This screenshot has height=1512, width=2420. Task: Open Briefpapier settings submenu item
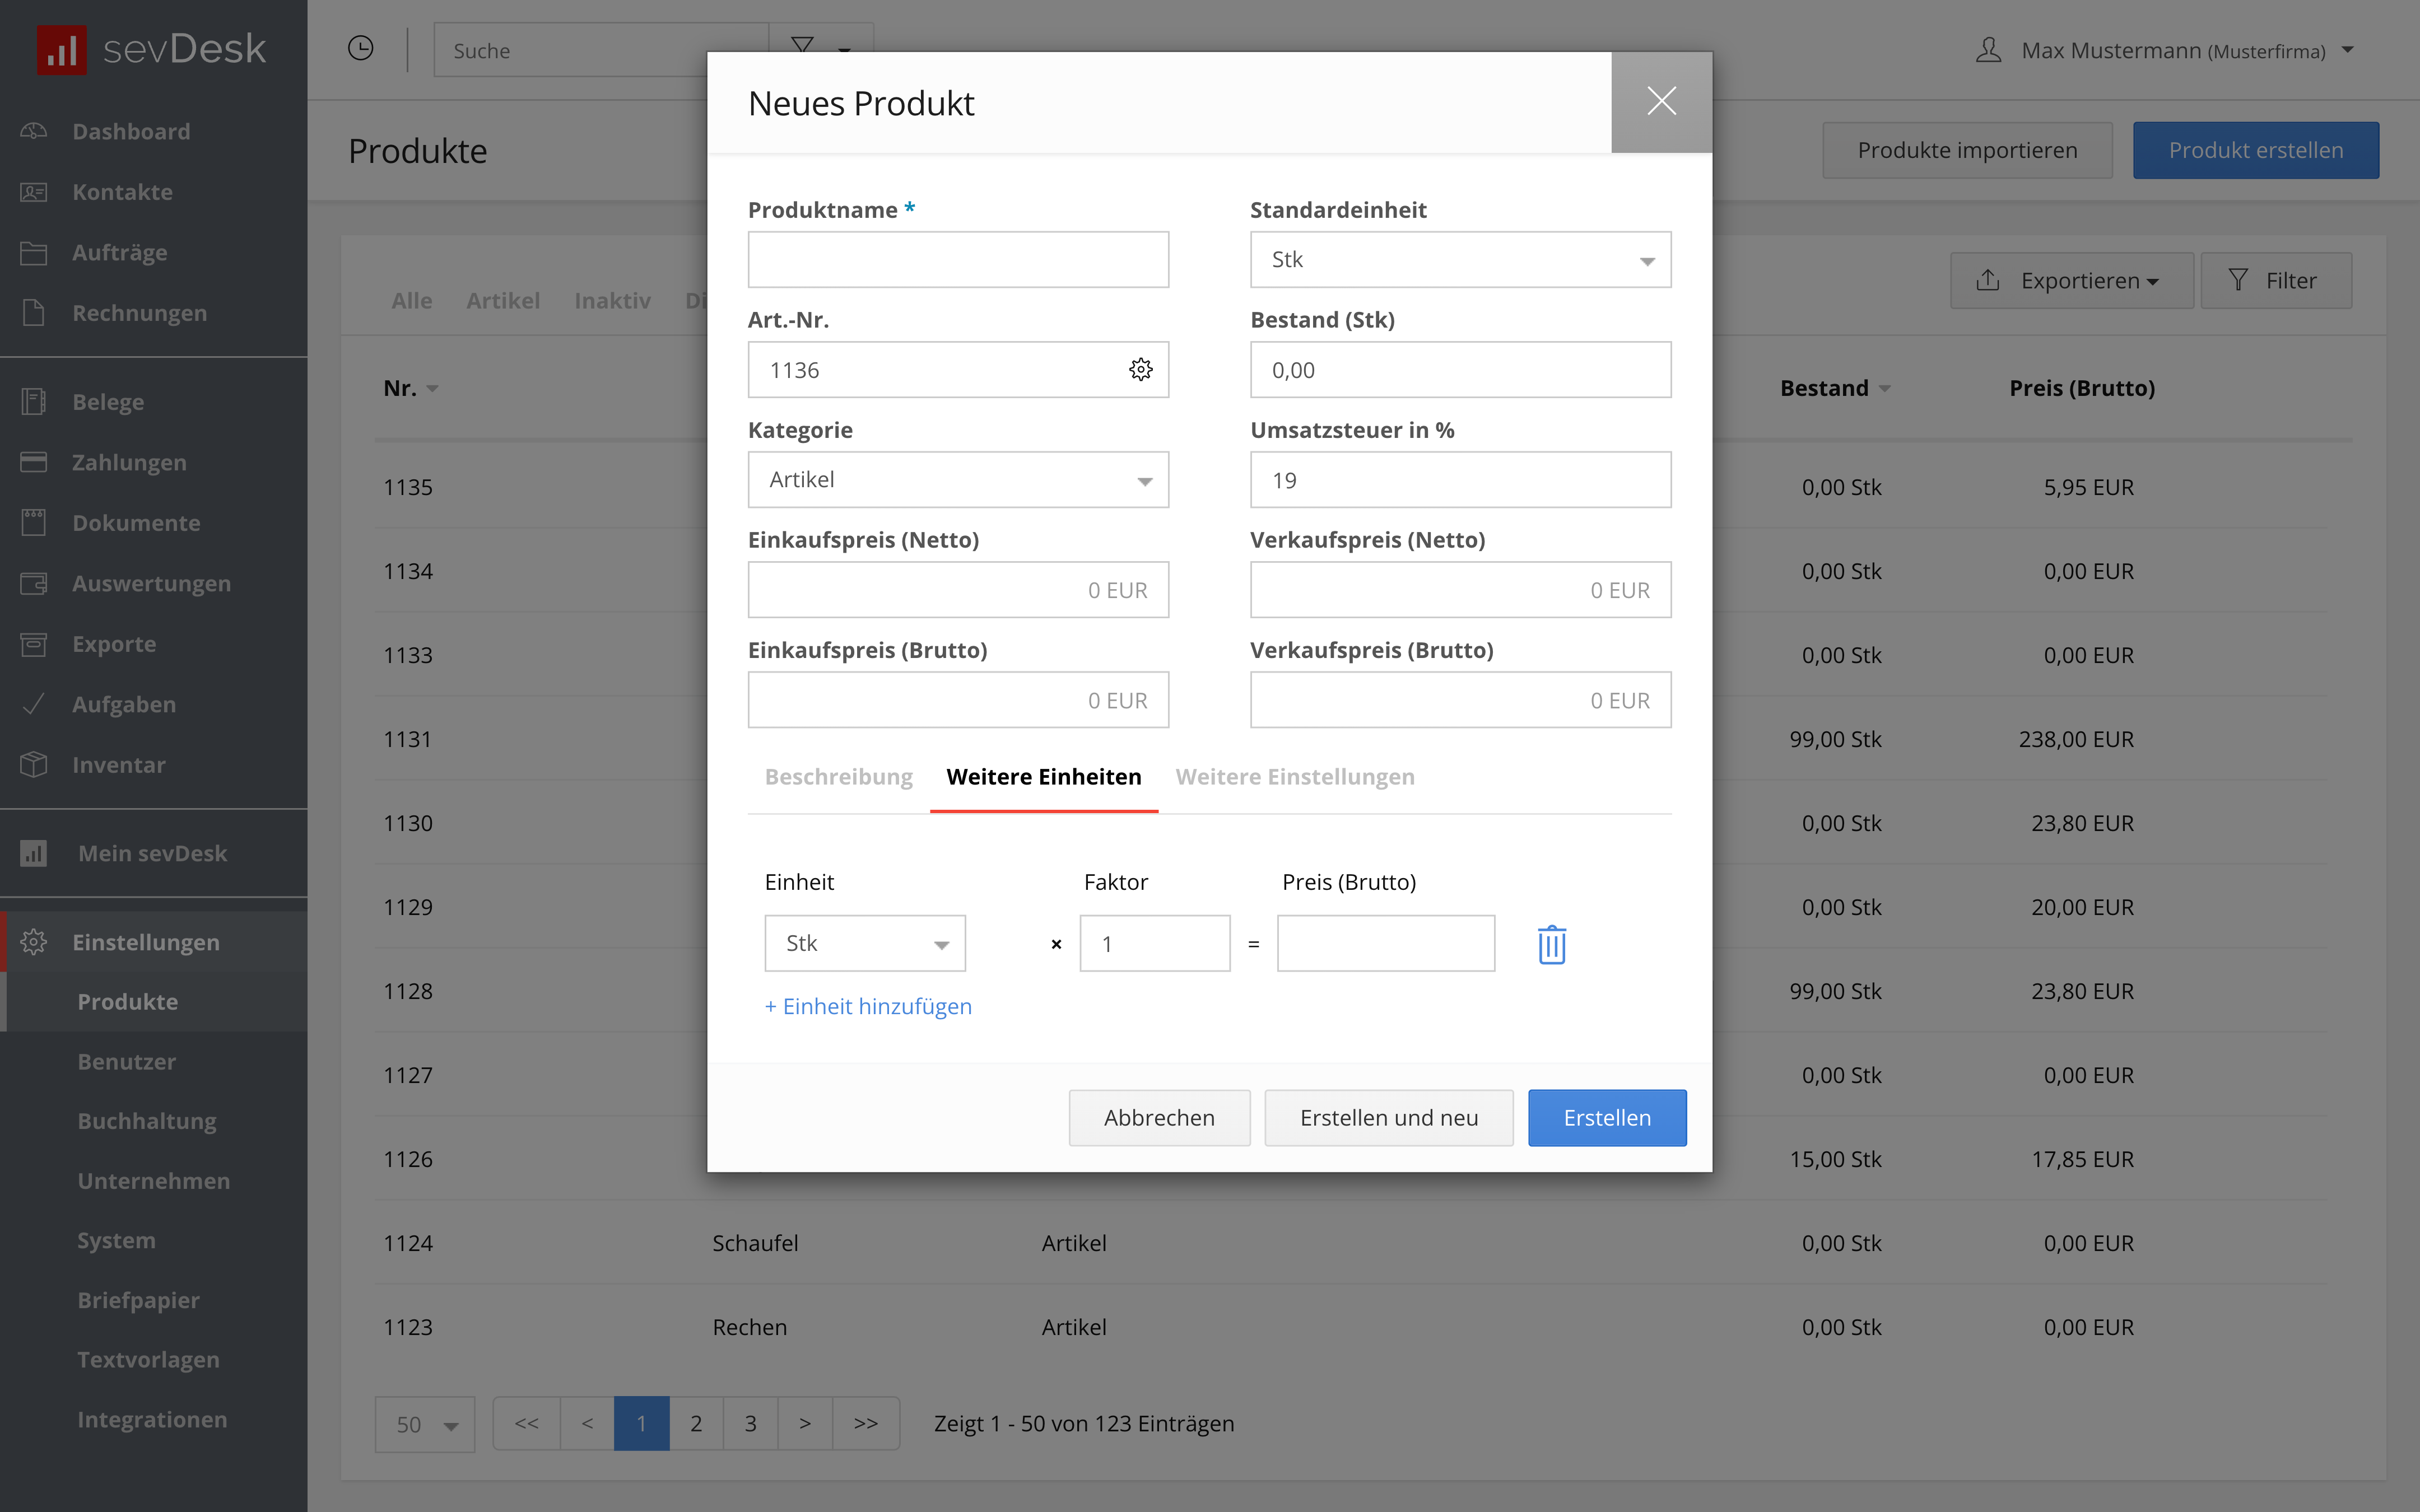(138, 1300)
